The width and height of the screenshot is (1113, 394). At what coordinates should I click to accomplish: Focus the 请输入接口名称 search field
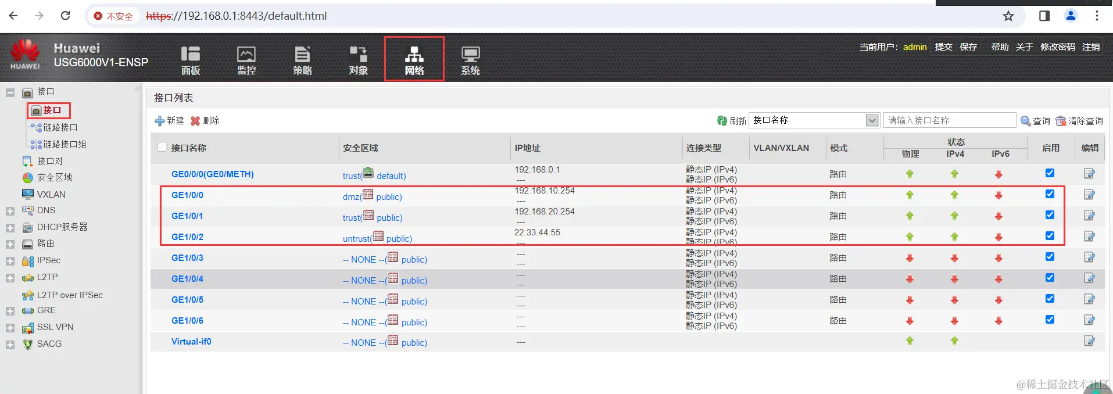click(950, 120)
